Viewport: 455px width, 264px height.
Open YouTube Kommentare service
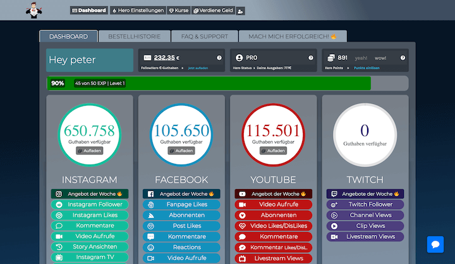point(274,236)
